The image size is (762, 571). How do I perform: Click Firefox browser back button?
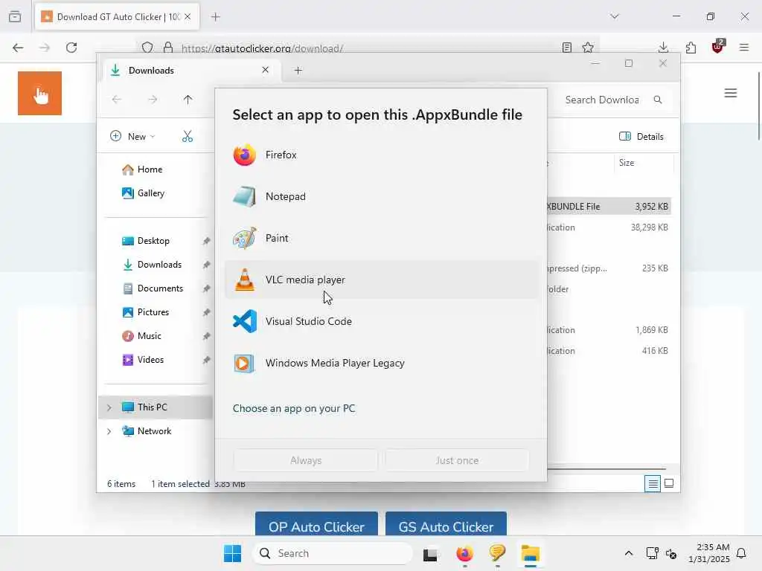coord(18,48)
